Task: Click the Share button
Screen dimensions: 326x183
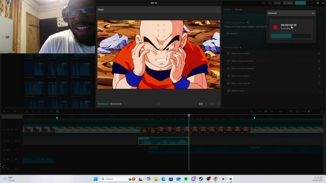Action: click(288, 3)
